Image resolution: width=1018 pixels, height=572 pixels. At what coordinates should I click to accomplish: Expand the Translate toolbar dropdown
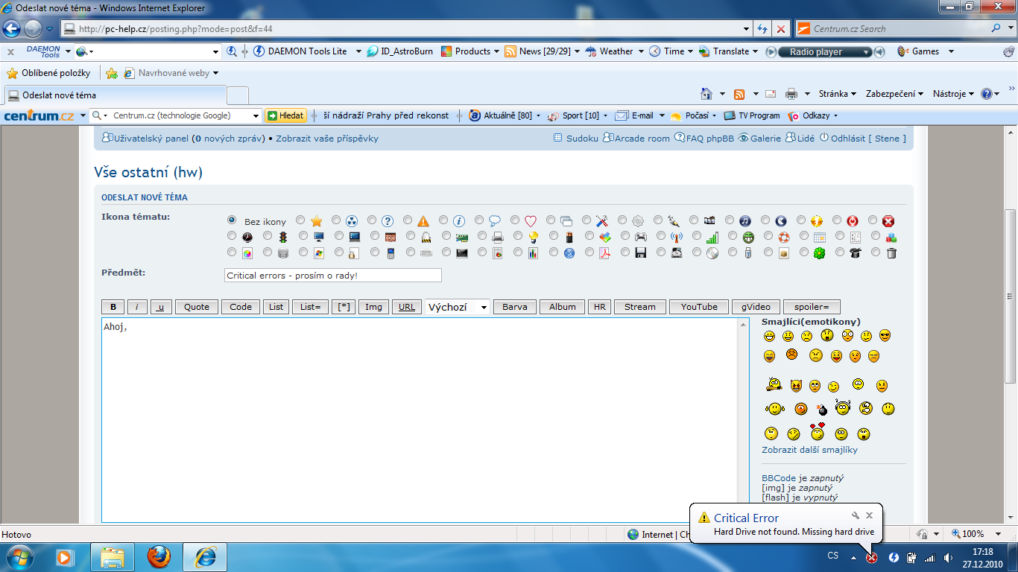coord(755,51)
